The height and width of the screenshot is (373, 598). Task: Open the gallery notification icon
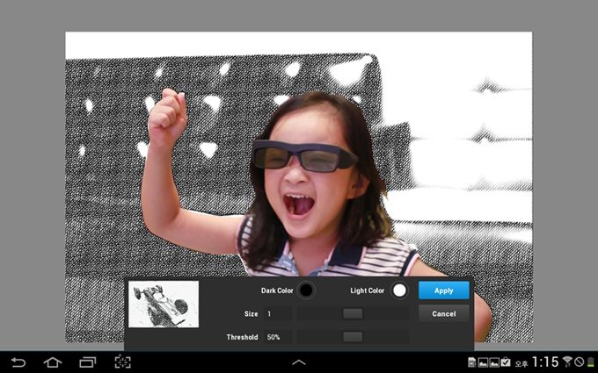pos(483,362)
